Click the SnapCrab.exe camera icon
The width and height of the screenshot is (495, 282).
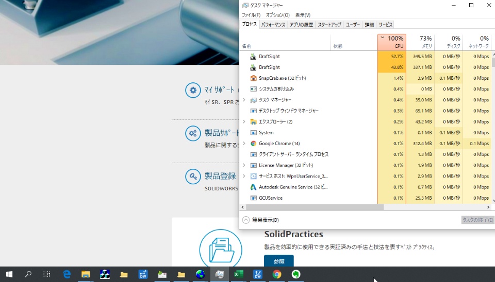[253, 78]
